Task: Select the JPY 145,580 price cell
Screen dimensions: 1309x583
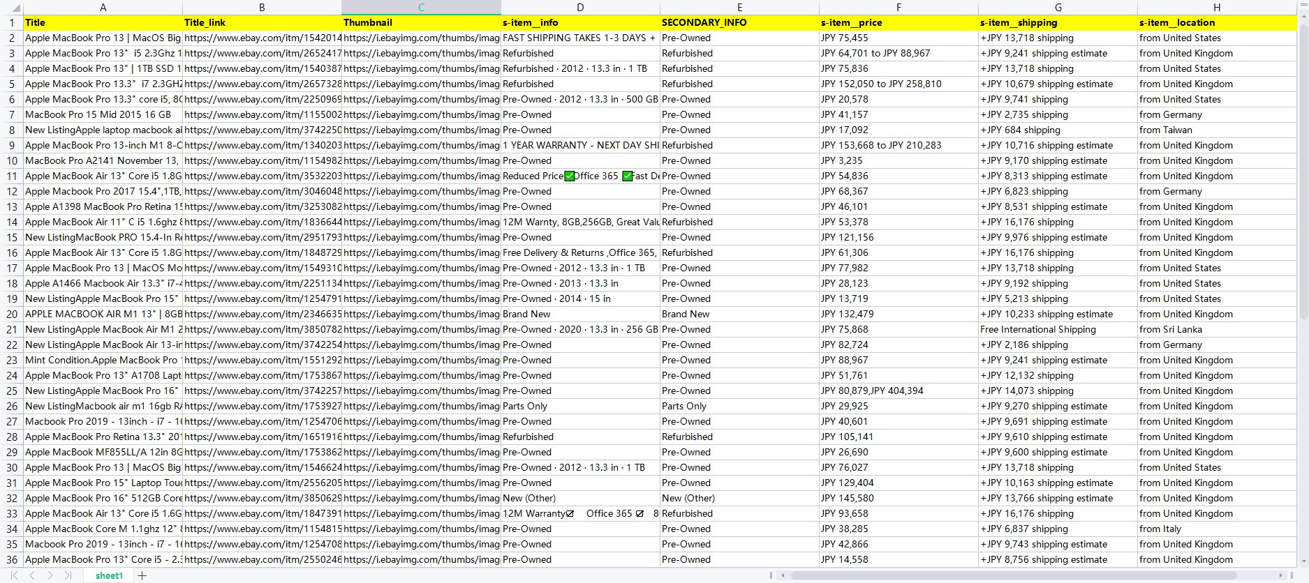Action: click(x=898, y=498)
